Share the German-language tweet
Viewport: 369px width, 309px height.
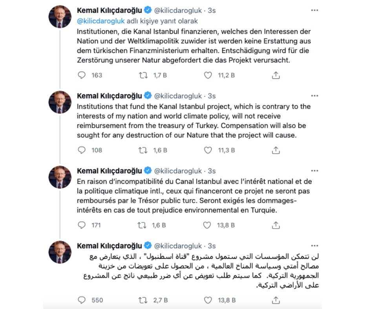tap(276, 75)
